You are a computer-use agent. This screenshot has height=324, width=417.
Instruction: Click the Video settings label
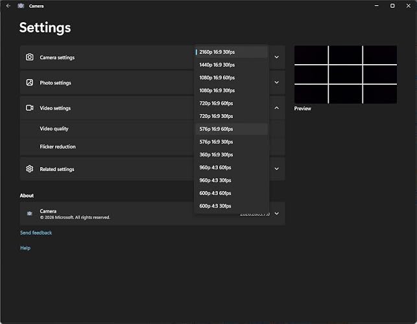[55, 108]
